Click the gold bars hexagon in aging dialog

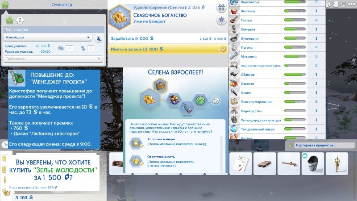(x=149, y=99)
